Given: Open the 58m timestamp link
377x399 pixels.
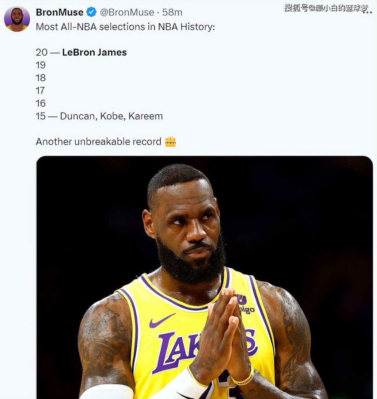Looking at the screenshot, I should coord(172,12).
